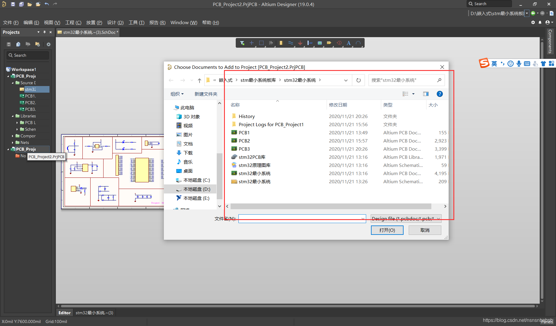Screen dimensions: 556x326
Task: Open the Design file type filter dropdown
Action: click(x=406, y=219)
